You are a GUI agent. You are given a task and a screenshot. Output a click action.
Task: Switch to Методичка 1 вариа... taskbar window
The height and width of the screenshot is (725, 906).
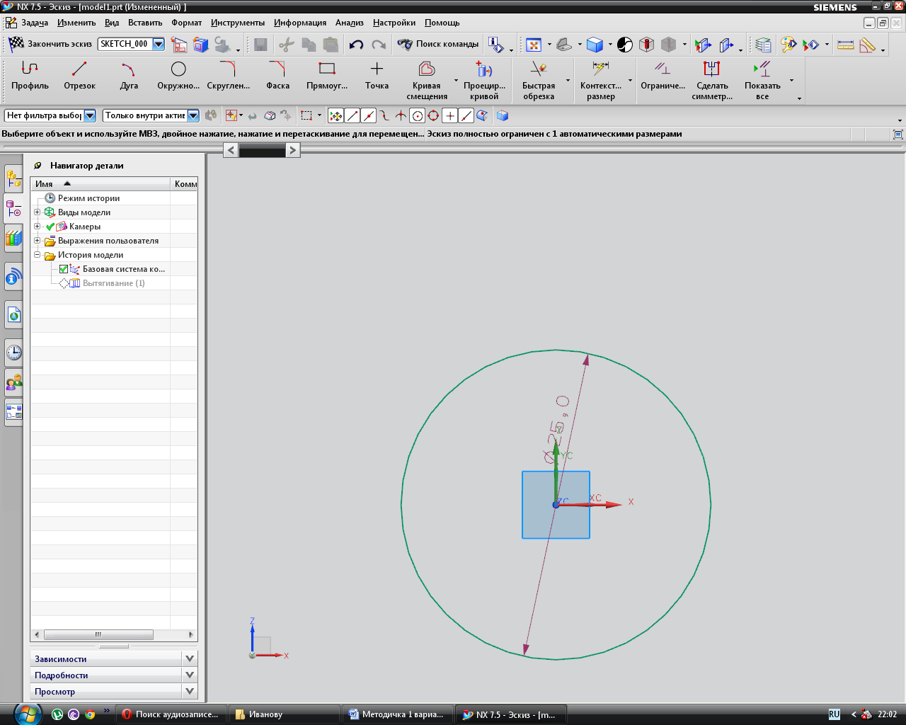[x=396, y=714]
